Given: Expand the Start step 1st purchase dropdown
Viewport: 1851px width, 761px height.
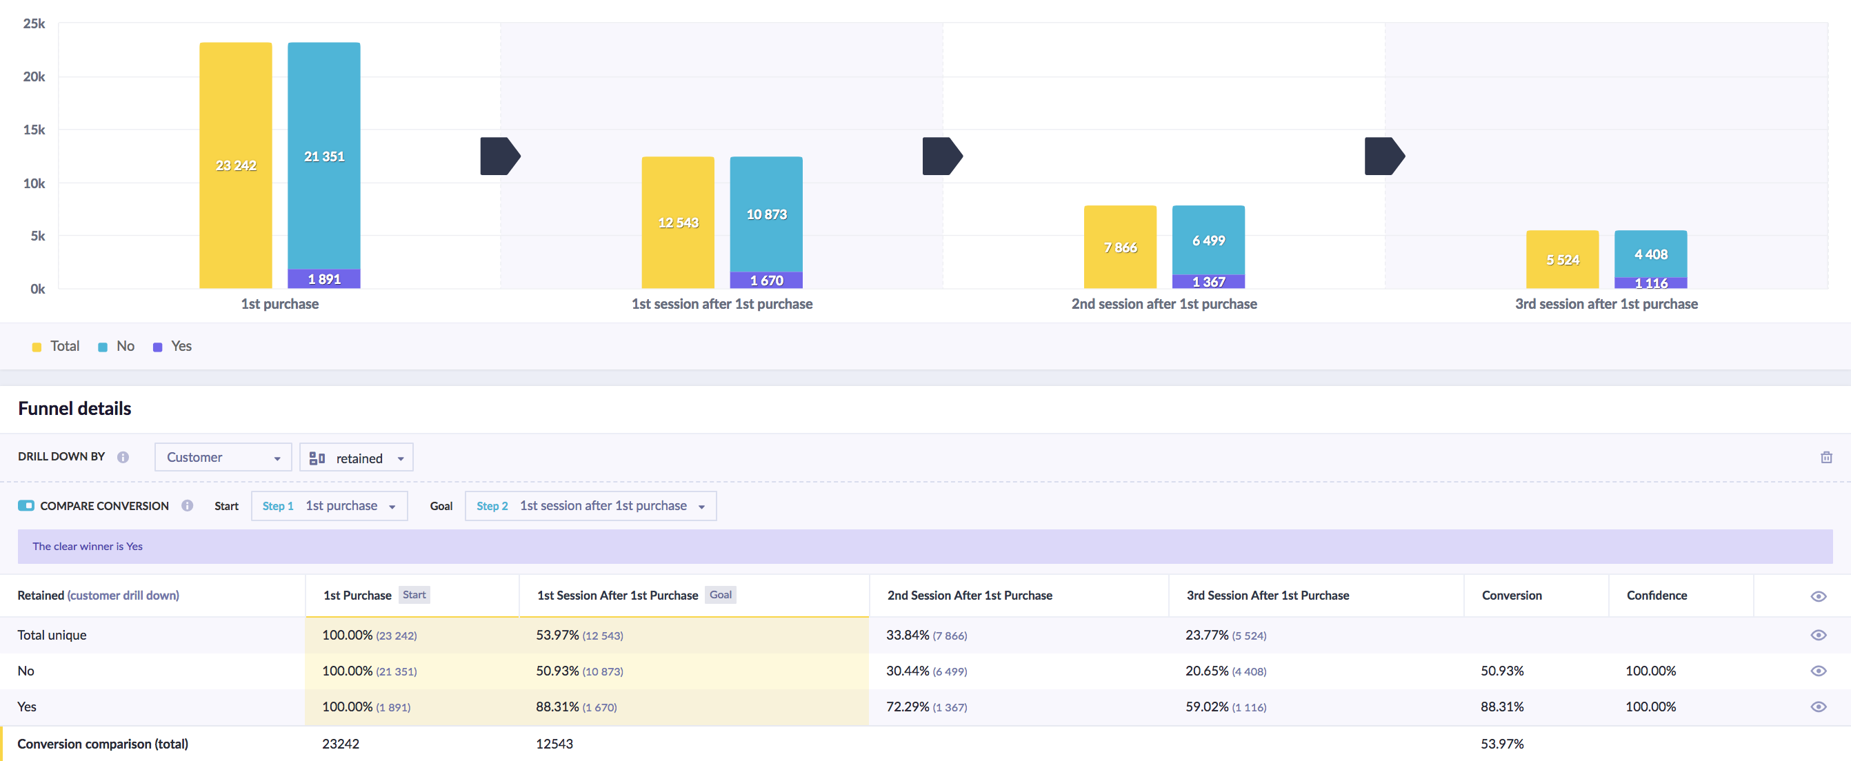Looking at the screenshot, I should pos(329,505).
